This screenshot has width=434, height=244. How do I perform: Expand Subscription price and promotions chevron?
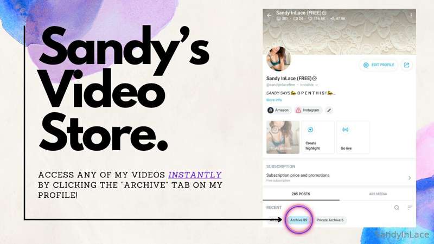(x=410, y=178)
